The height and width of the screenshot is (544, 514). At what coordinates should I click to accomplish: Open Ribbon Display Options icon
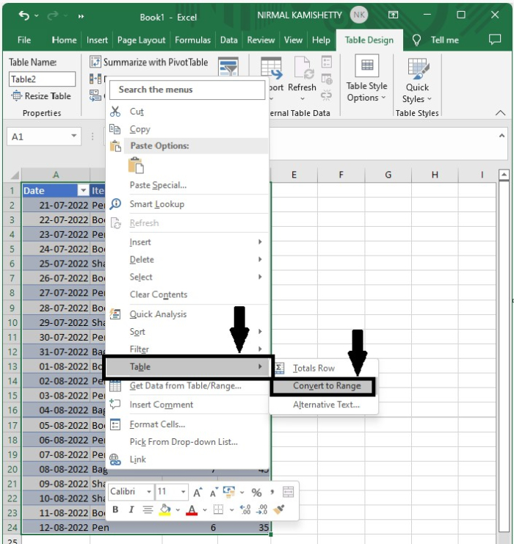[393, 15]
